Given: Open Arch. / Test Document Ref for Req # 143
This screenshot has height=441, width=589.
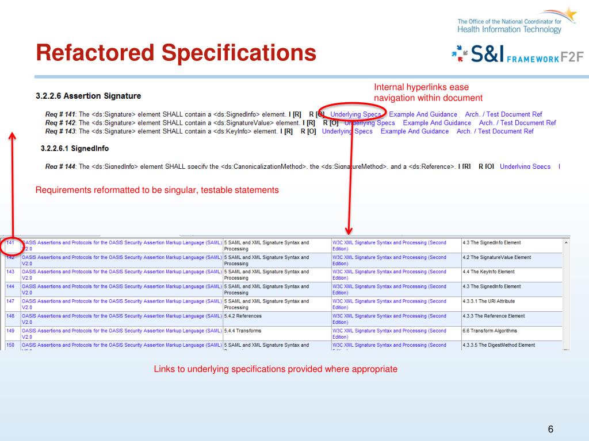Looking at the screenshot, I should (x=495, y=131).
